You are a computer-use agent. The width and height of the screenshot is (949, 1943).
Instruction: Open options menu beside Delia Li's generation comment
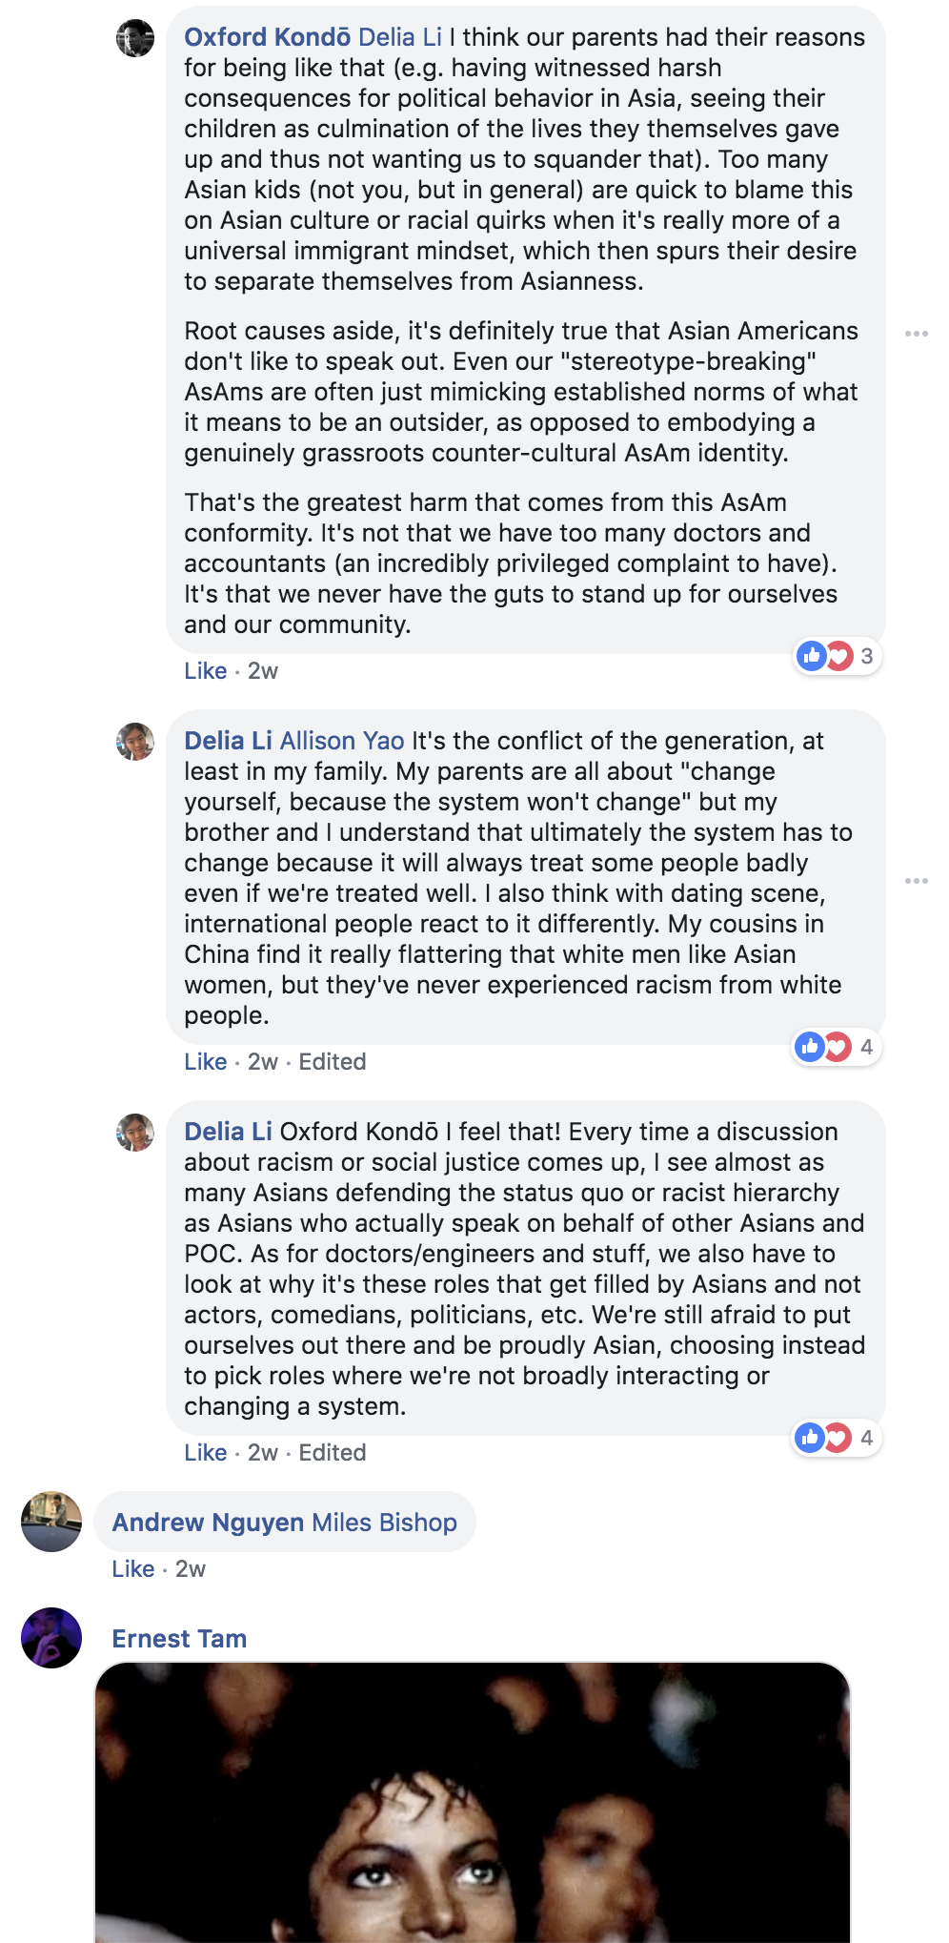pyautogui.click(x=917, y=881)
